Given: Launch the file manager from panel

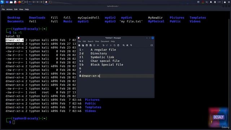Looking at the screenshot, I should pos(11,2).
